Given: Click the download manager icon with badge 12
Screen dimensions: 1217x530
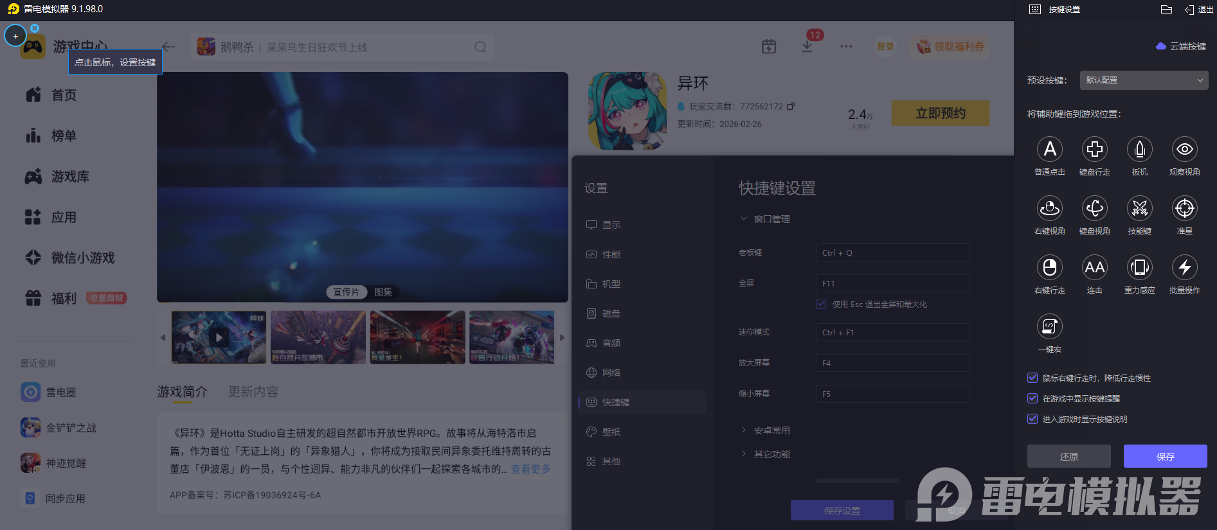Looking at the screenshot, I should [x=807, y=46].
